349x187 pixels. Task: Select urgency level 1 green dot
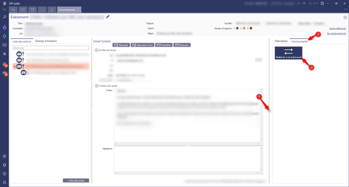(237, 28)
